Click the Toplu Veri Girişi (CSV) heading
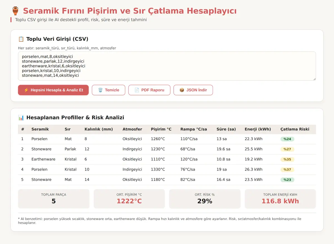Viewport: 334px width, 244px height. [57, 39]
